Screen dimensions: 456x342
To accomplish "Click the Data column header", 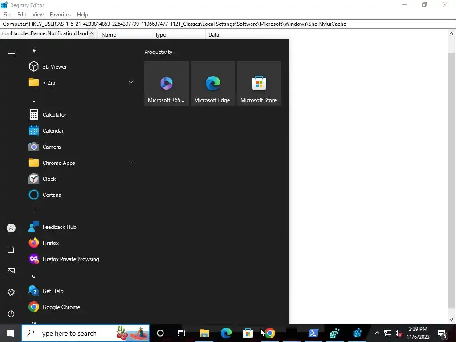I will [x=269, y=35].
